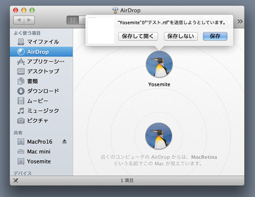255x197 pixels.
Task: Click the デバイス (Devices) section header
Action: [22, 174]
